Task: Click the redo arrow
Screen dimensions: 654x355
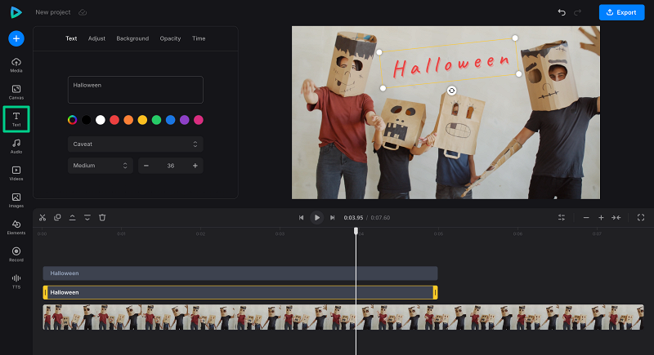Action: tap(578, 12)
